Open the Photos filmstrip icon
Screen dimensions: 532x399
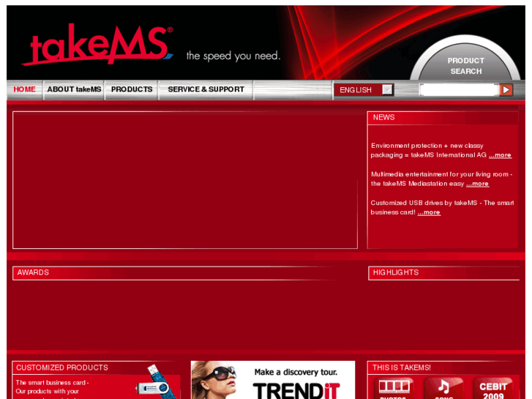click(x=394, y=388)
